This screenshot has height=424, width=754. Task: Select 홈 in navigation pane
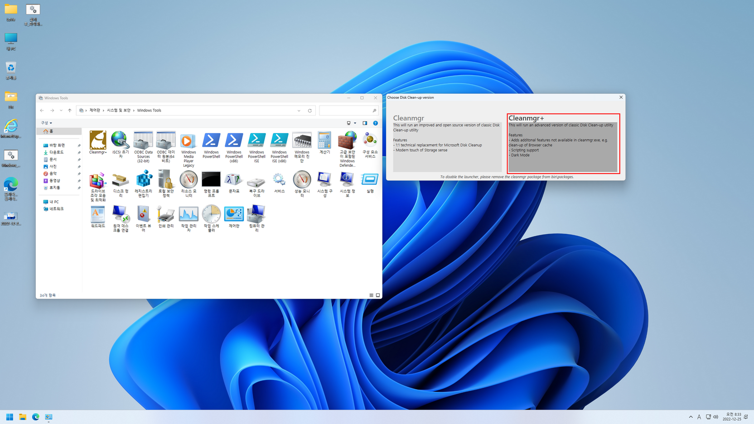pos(59,131)
